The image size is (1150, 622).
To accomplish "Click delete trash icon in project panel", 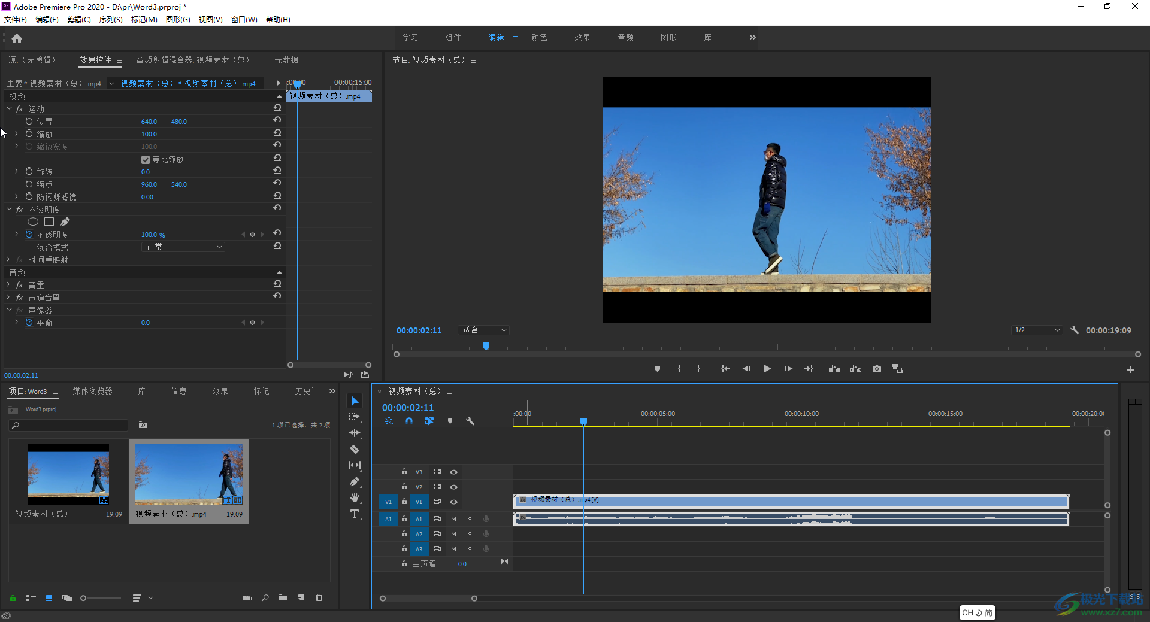I will coord(319,597).
